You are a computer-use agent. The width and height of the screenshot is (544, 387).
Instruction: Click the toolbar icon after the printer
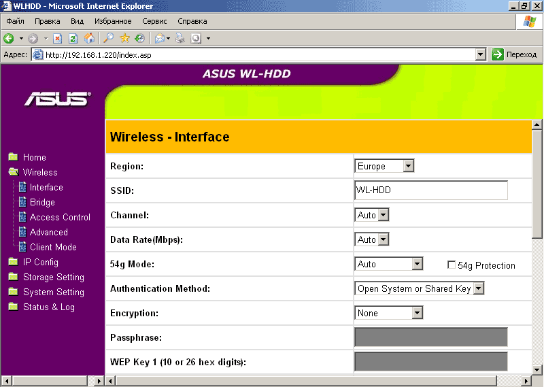click(196, 38)
